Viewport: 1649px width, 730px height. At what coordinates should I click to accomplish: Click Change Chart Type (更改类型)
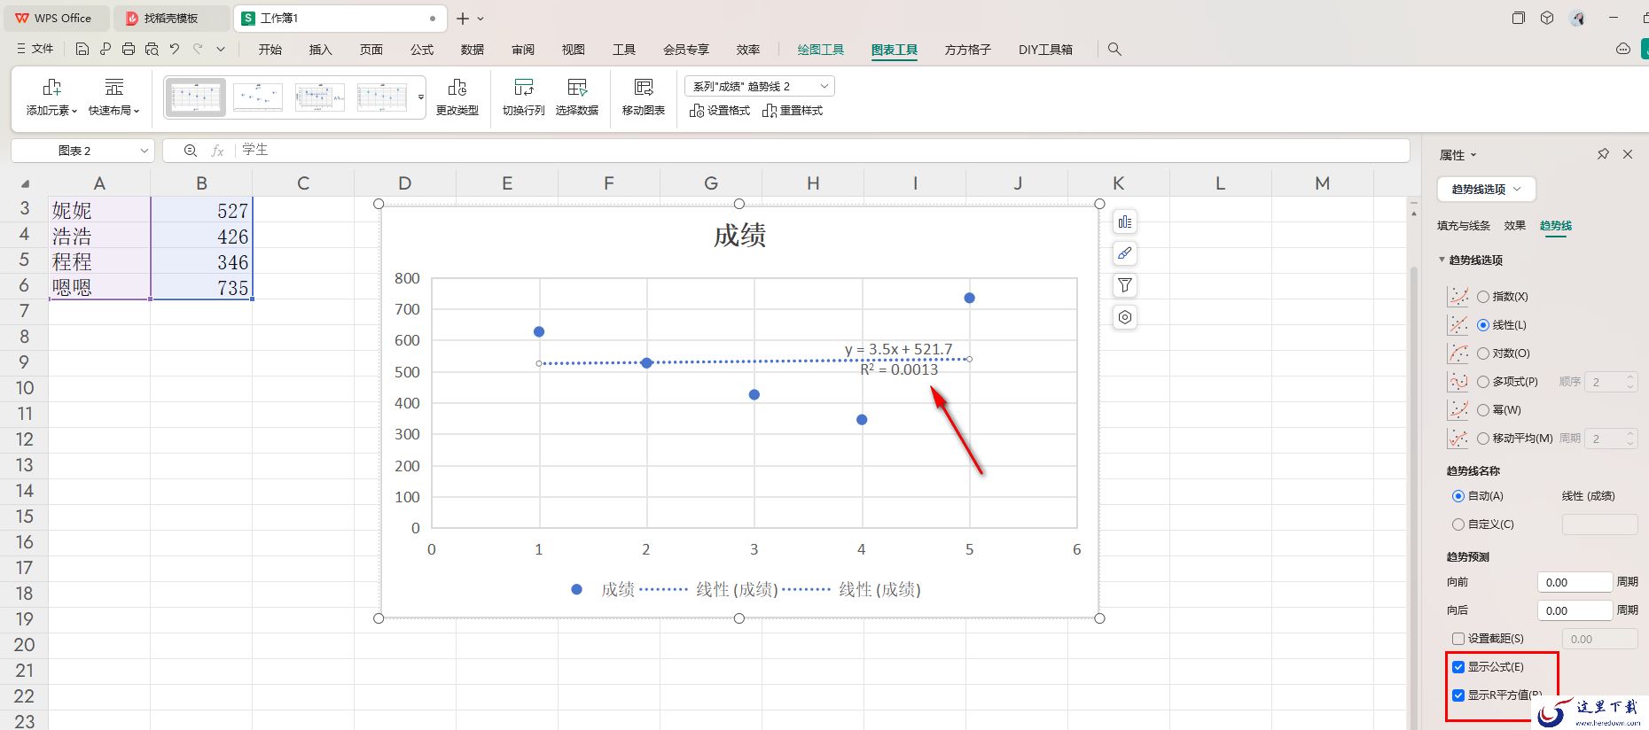[x=457, y=97]
